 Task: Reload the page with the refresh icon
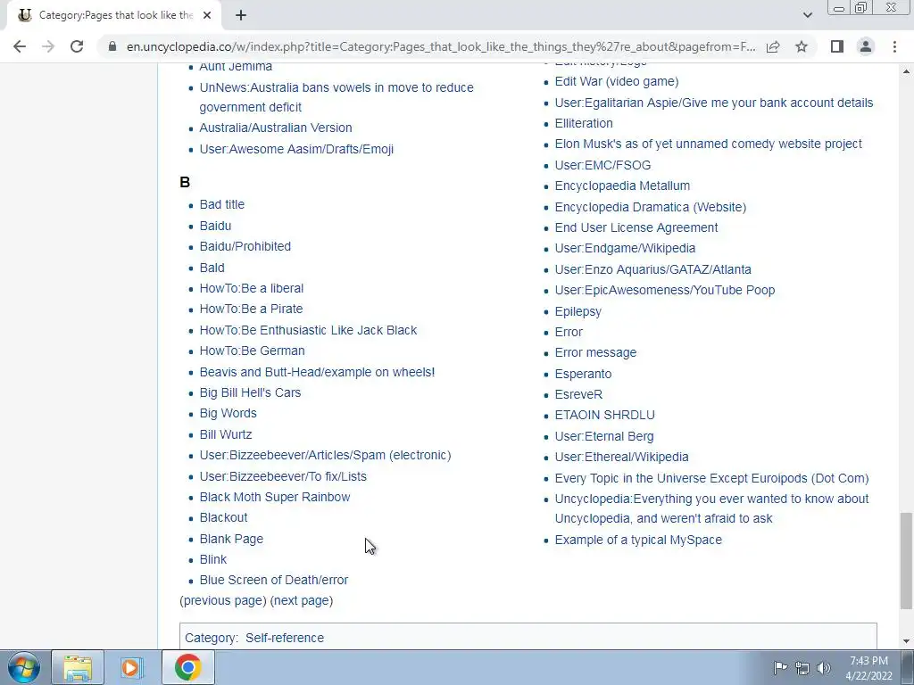[x=77, y=46]
